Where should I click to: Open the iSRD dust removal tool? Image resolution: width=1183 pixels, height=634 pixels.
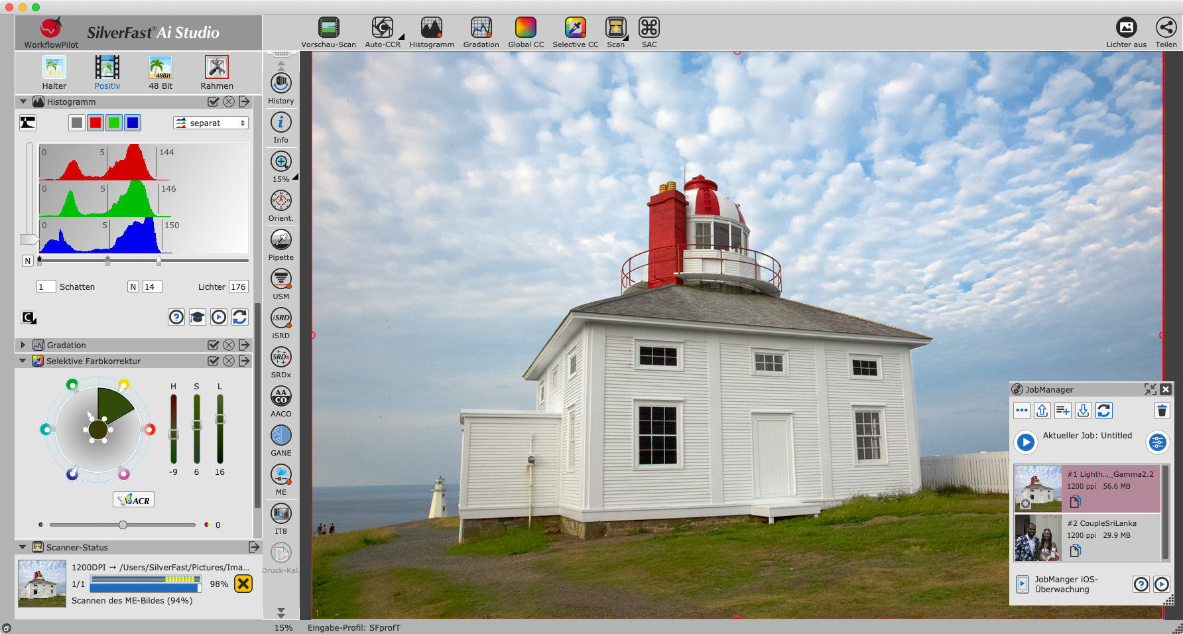coord(281,318)
